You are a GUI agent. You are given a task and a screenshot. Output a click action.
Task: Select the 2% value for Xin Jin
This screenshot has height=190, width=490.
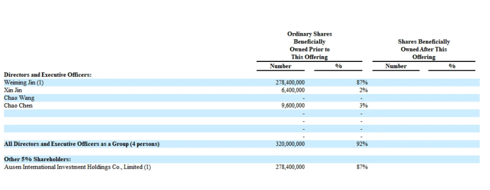tap(363, 90)
